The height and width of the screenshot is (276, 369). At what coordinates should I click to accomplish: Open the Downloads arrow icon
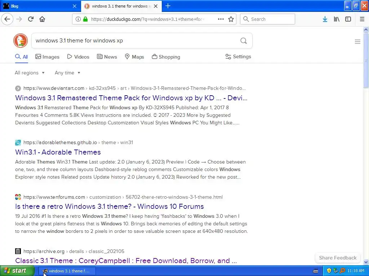[325, 19]
